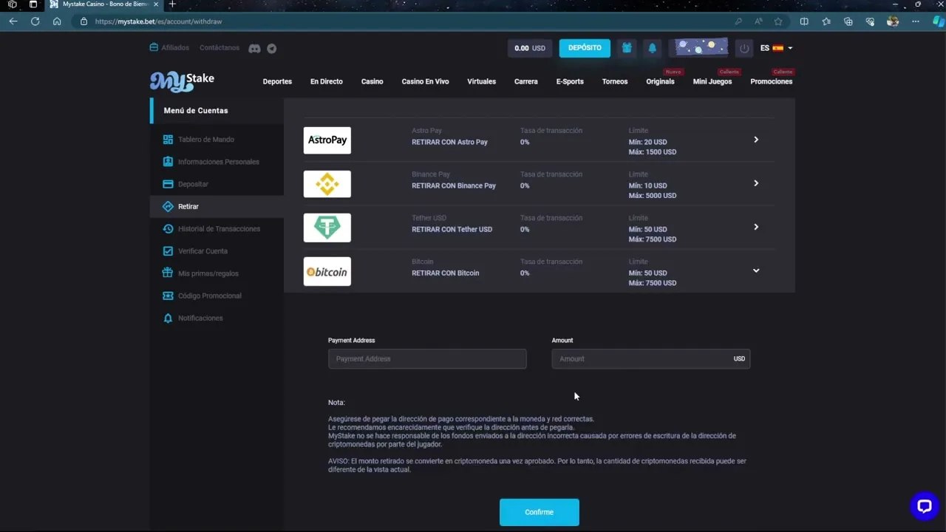Viewport: 946px width, 532px height.
Task: Click the DEPÓSITO button
Action: (x=585, y=48)
